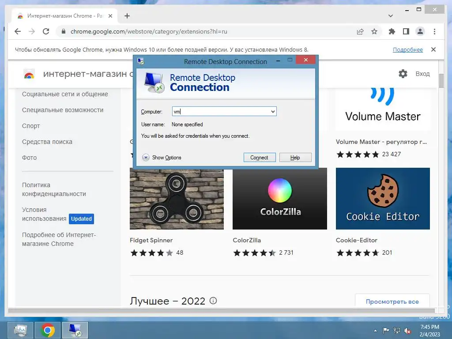452x339 pixels.
Task: Open the Подробнее link in infobar
Action: [x=407, y=49]
